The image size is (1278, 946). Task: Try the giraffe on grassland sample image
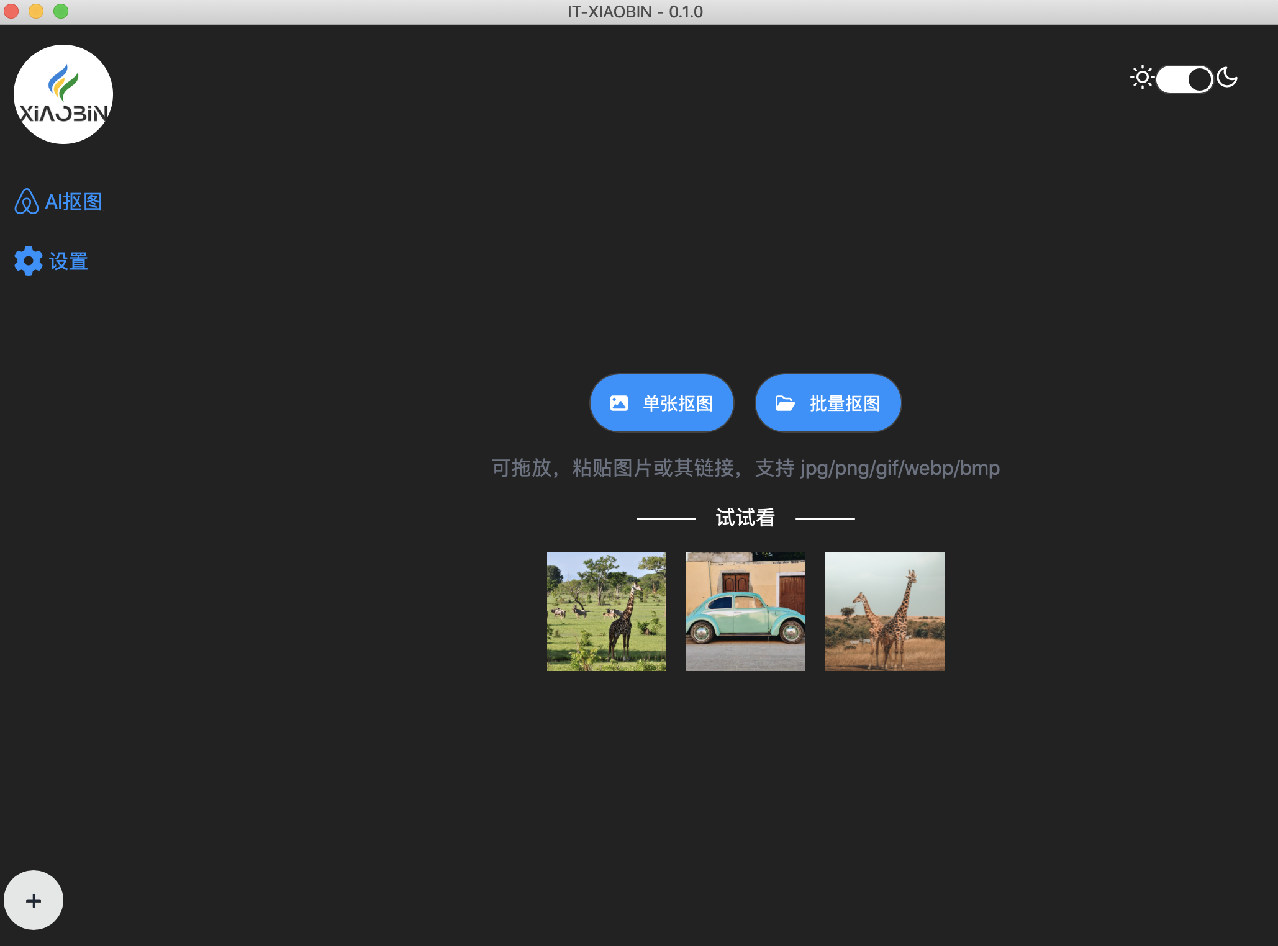607,611
